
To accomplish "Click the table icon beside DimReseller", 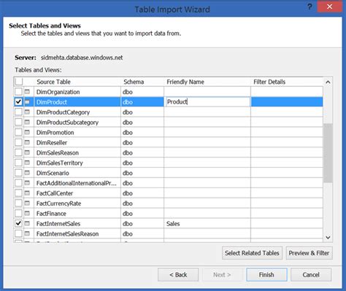I will [x=27, y=142].
